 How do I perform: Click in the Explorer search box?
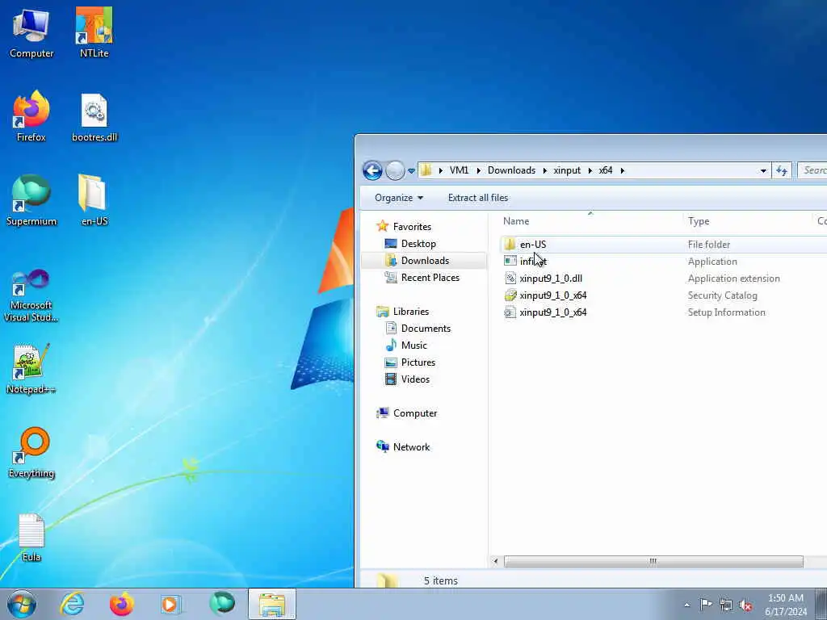pyautogui.click(x=812, y=170)
